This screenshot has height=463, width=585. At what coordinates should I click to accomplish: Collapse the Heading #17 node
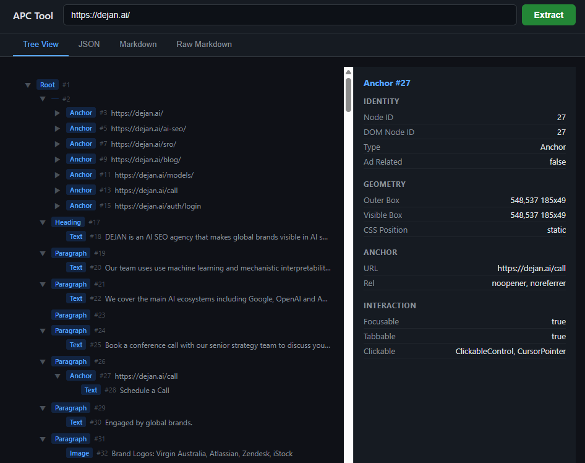pos(43,223)
